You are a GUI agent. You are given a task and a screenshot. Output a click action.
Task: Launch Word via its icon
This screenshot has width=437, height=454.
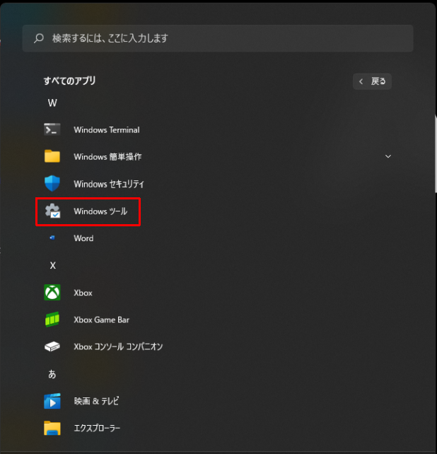[52, 238]
